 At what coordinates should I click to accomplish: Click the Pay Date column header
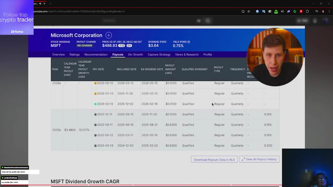tap(98, 69)
